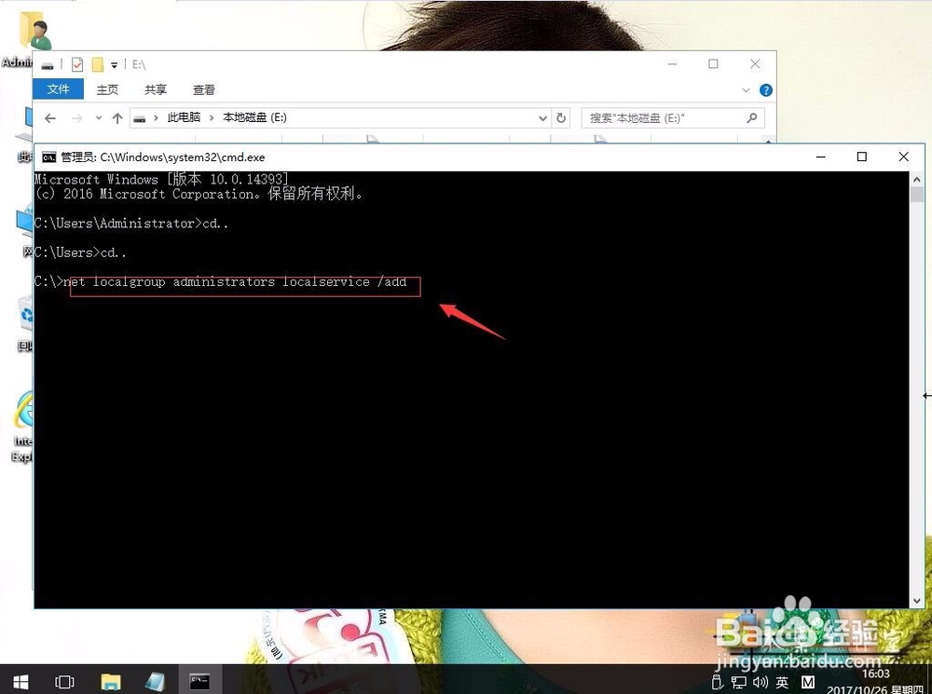This screenshot has width=932, height=694.
Task: Click the volume icon in system tray
Action: [761, 682]
